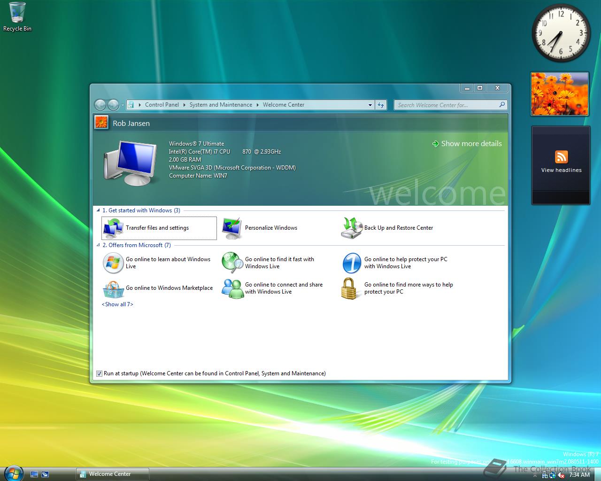Expand the arrow after System and Maintenance
Viewport: 601px width, 481px height.
[x=257, y=105]
